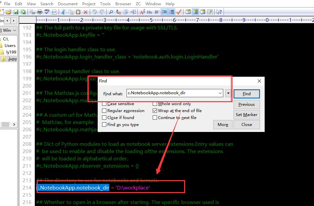
Task: Click the Save file toolbar icon
Action: pyautogui.click(x=16, y=12)
